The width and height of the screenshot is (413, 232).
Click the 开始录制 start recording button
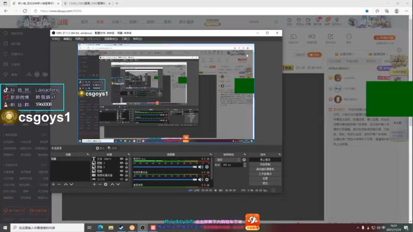tap(265, 164)
